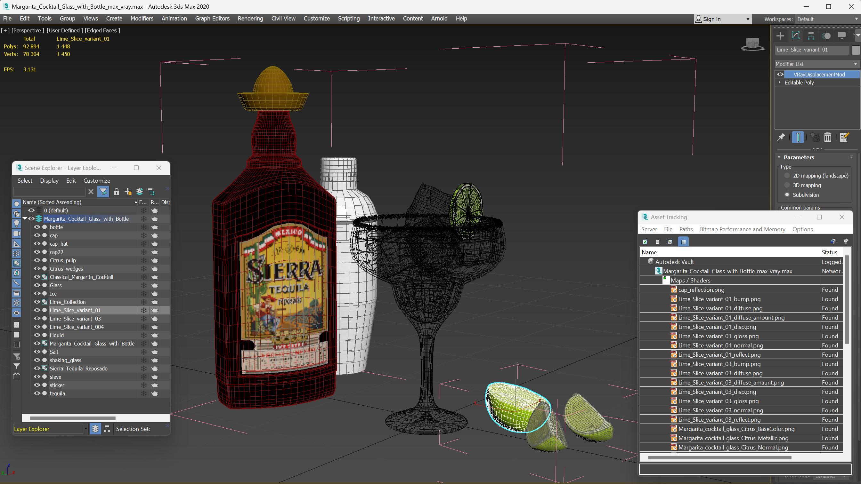
Task: Toggle visibility of 0 (default) layer
Action: tap(31, 210)
